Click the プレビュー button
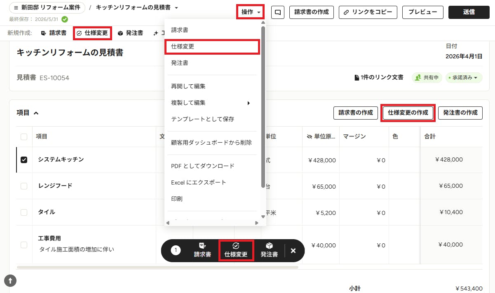 click(423, 12)
